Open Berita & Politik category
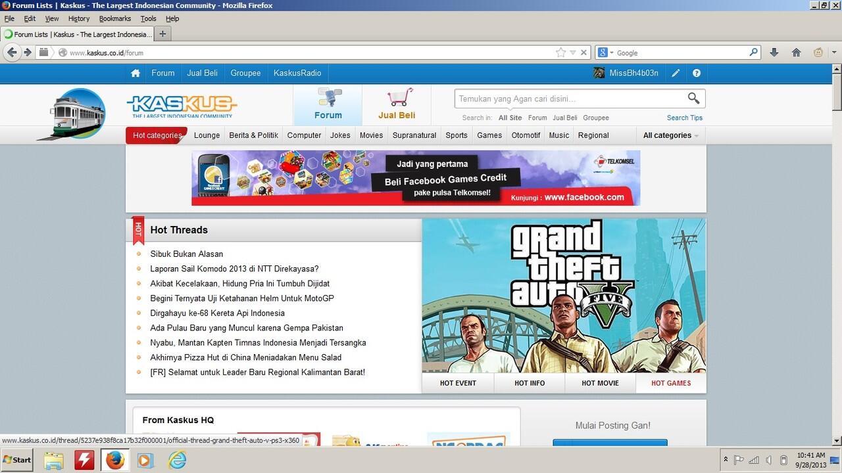842x473 pixels. [x=253, y=135]
